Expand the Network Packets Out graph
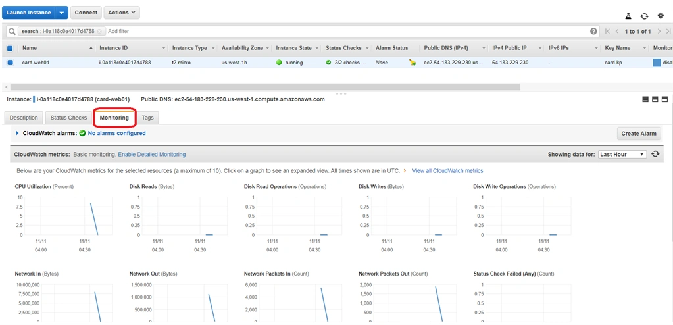 (408, 302)
